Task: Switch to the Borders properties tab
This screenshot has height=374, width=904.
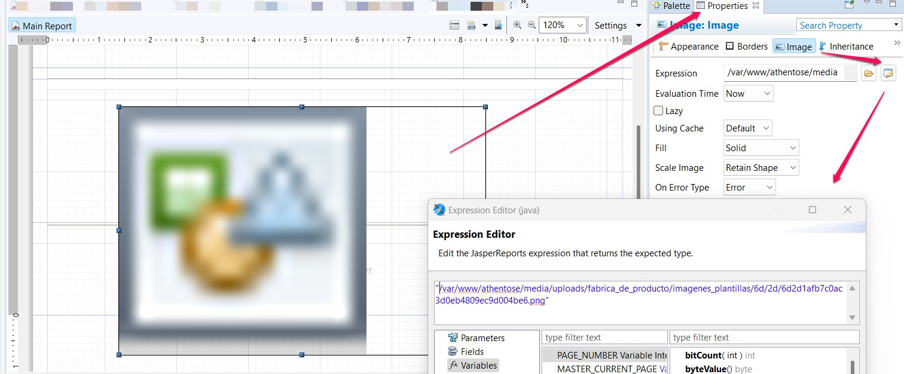Action: [746, 46]
